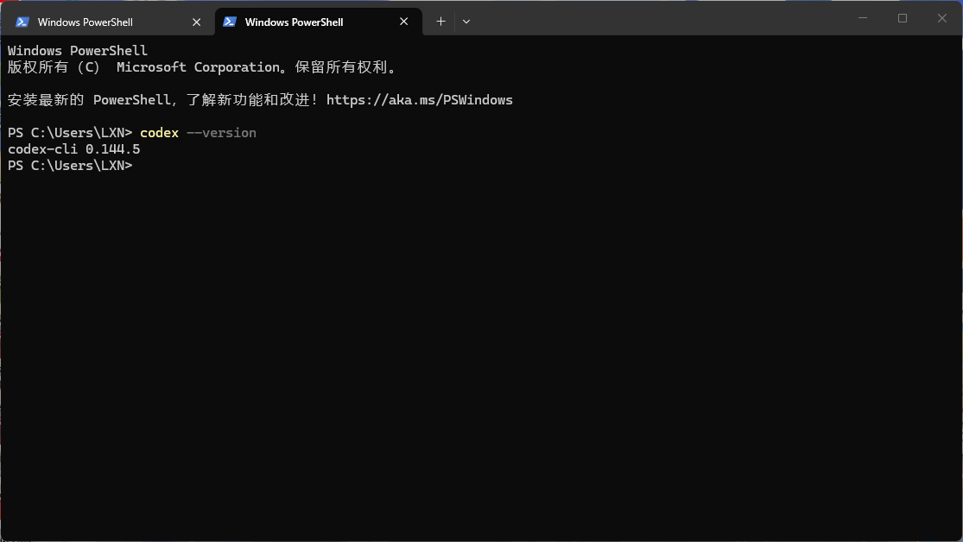Screen dimensions: 963x542
Task: Maximize the Windows Terminal window
Action: coord(903,18)
